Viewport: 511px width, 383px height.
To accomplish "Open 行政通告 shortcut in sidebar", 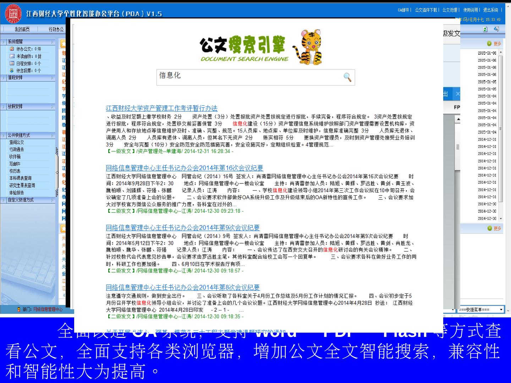I will 17,149.
